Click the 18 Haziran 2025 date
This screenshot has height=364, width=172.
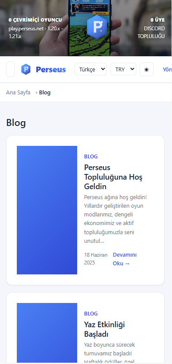[x=96, y=259]
